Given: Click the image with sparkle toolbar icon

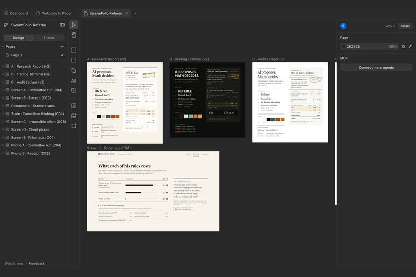Looking at the screenshot, I should tap(74, 116).
